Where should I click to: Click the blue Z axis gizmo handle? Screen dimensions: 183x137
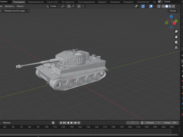[171, 16]
